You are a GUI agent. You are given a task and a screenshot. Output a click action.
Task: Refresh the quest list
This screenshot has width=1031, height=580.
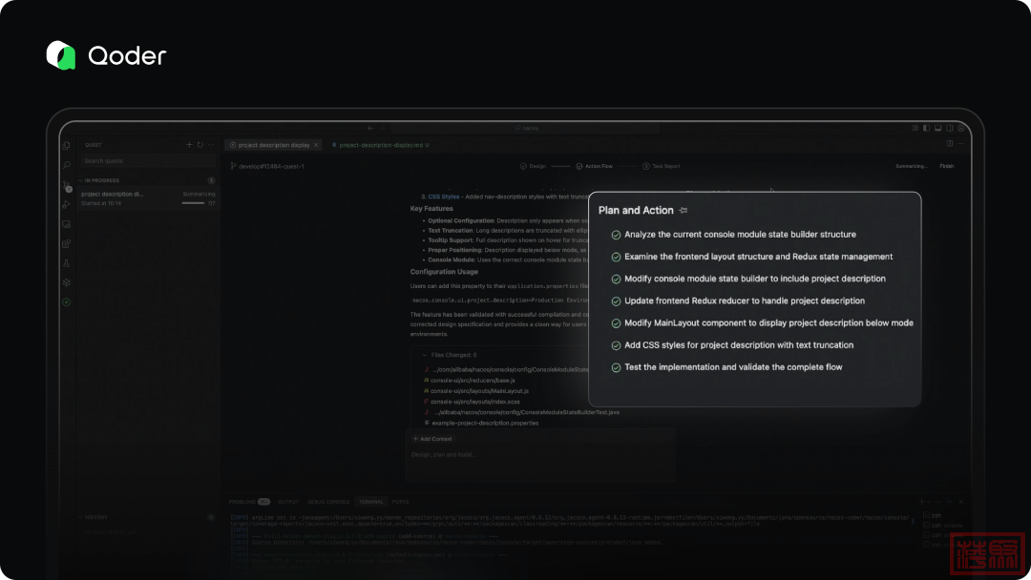[200, 145]
